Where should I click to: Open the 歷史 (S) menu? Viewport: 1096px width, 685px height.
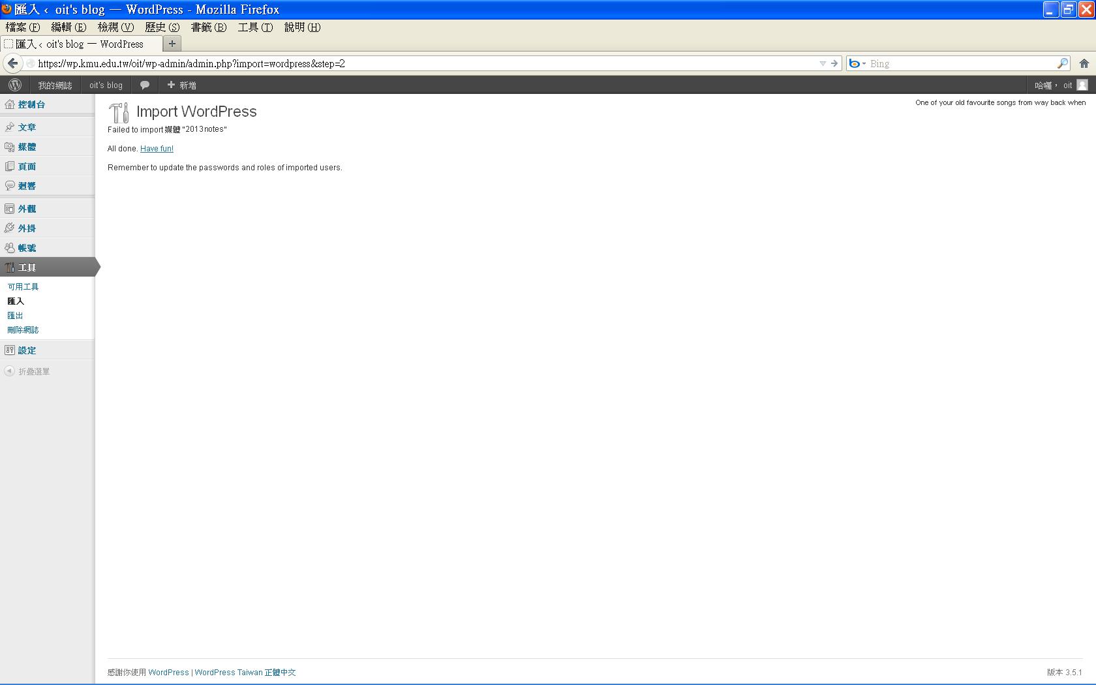162,27
